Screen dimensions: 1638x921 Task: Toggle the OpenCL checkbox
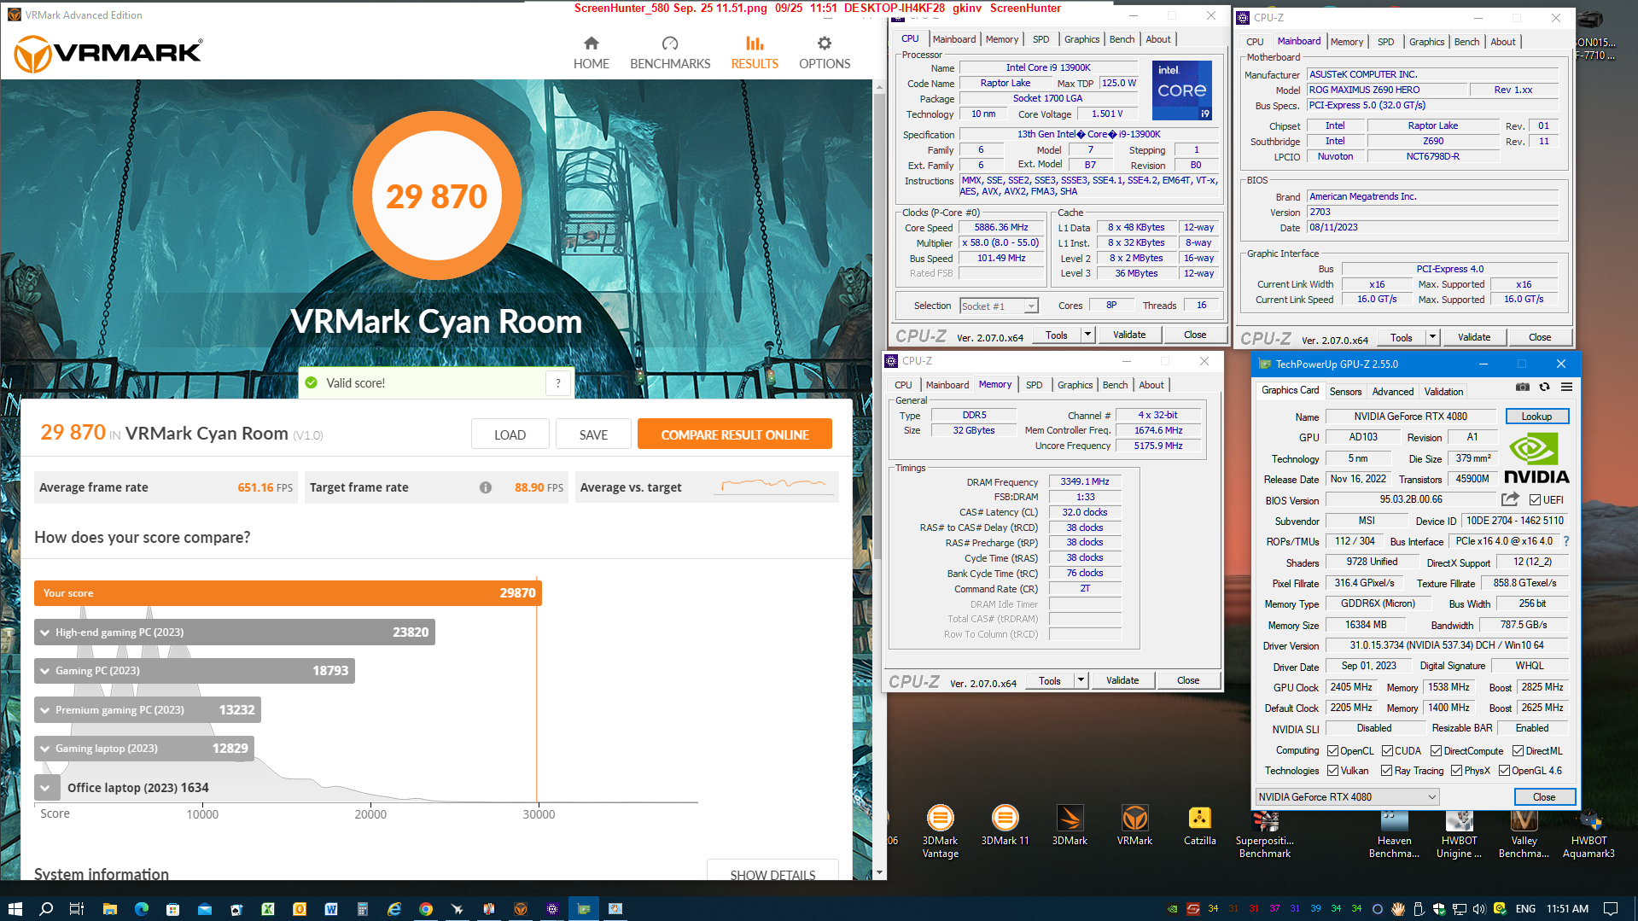pos(1332,751)
